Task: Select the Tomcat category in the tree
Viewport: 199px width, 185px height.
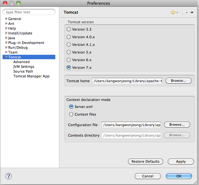Action: pyautogui.click(x=29, y=57)
